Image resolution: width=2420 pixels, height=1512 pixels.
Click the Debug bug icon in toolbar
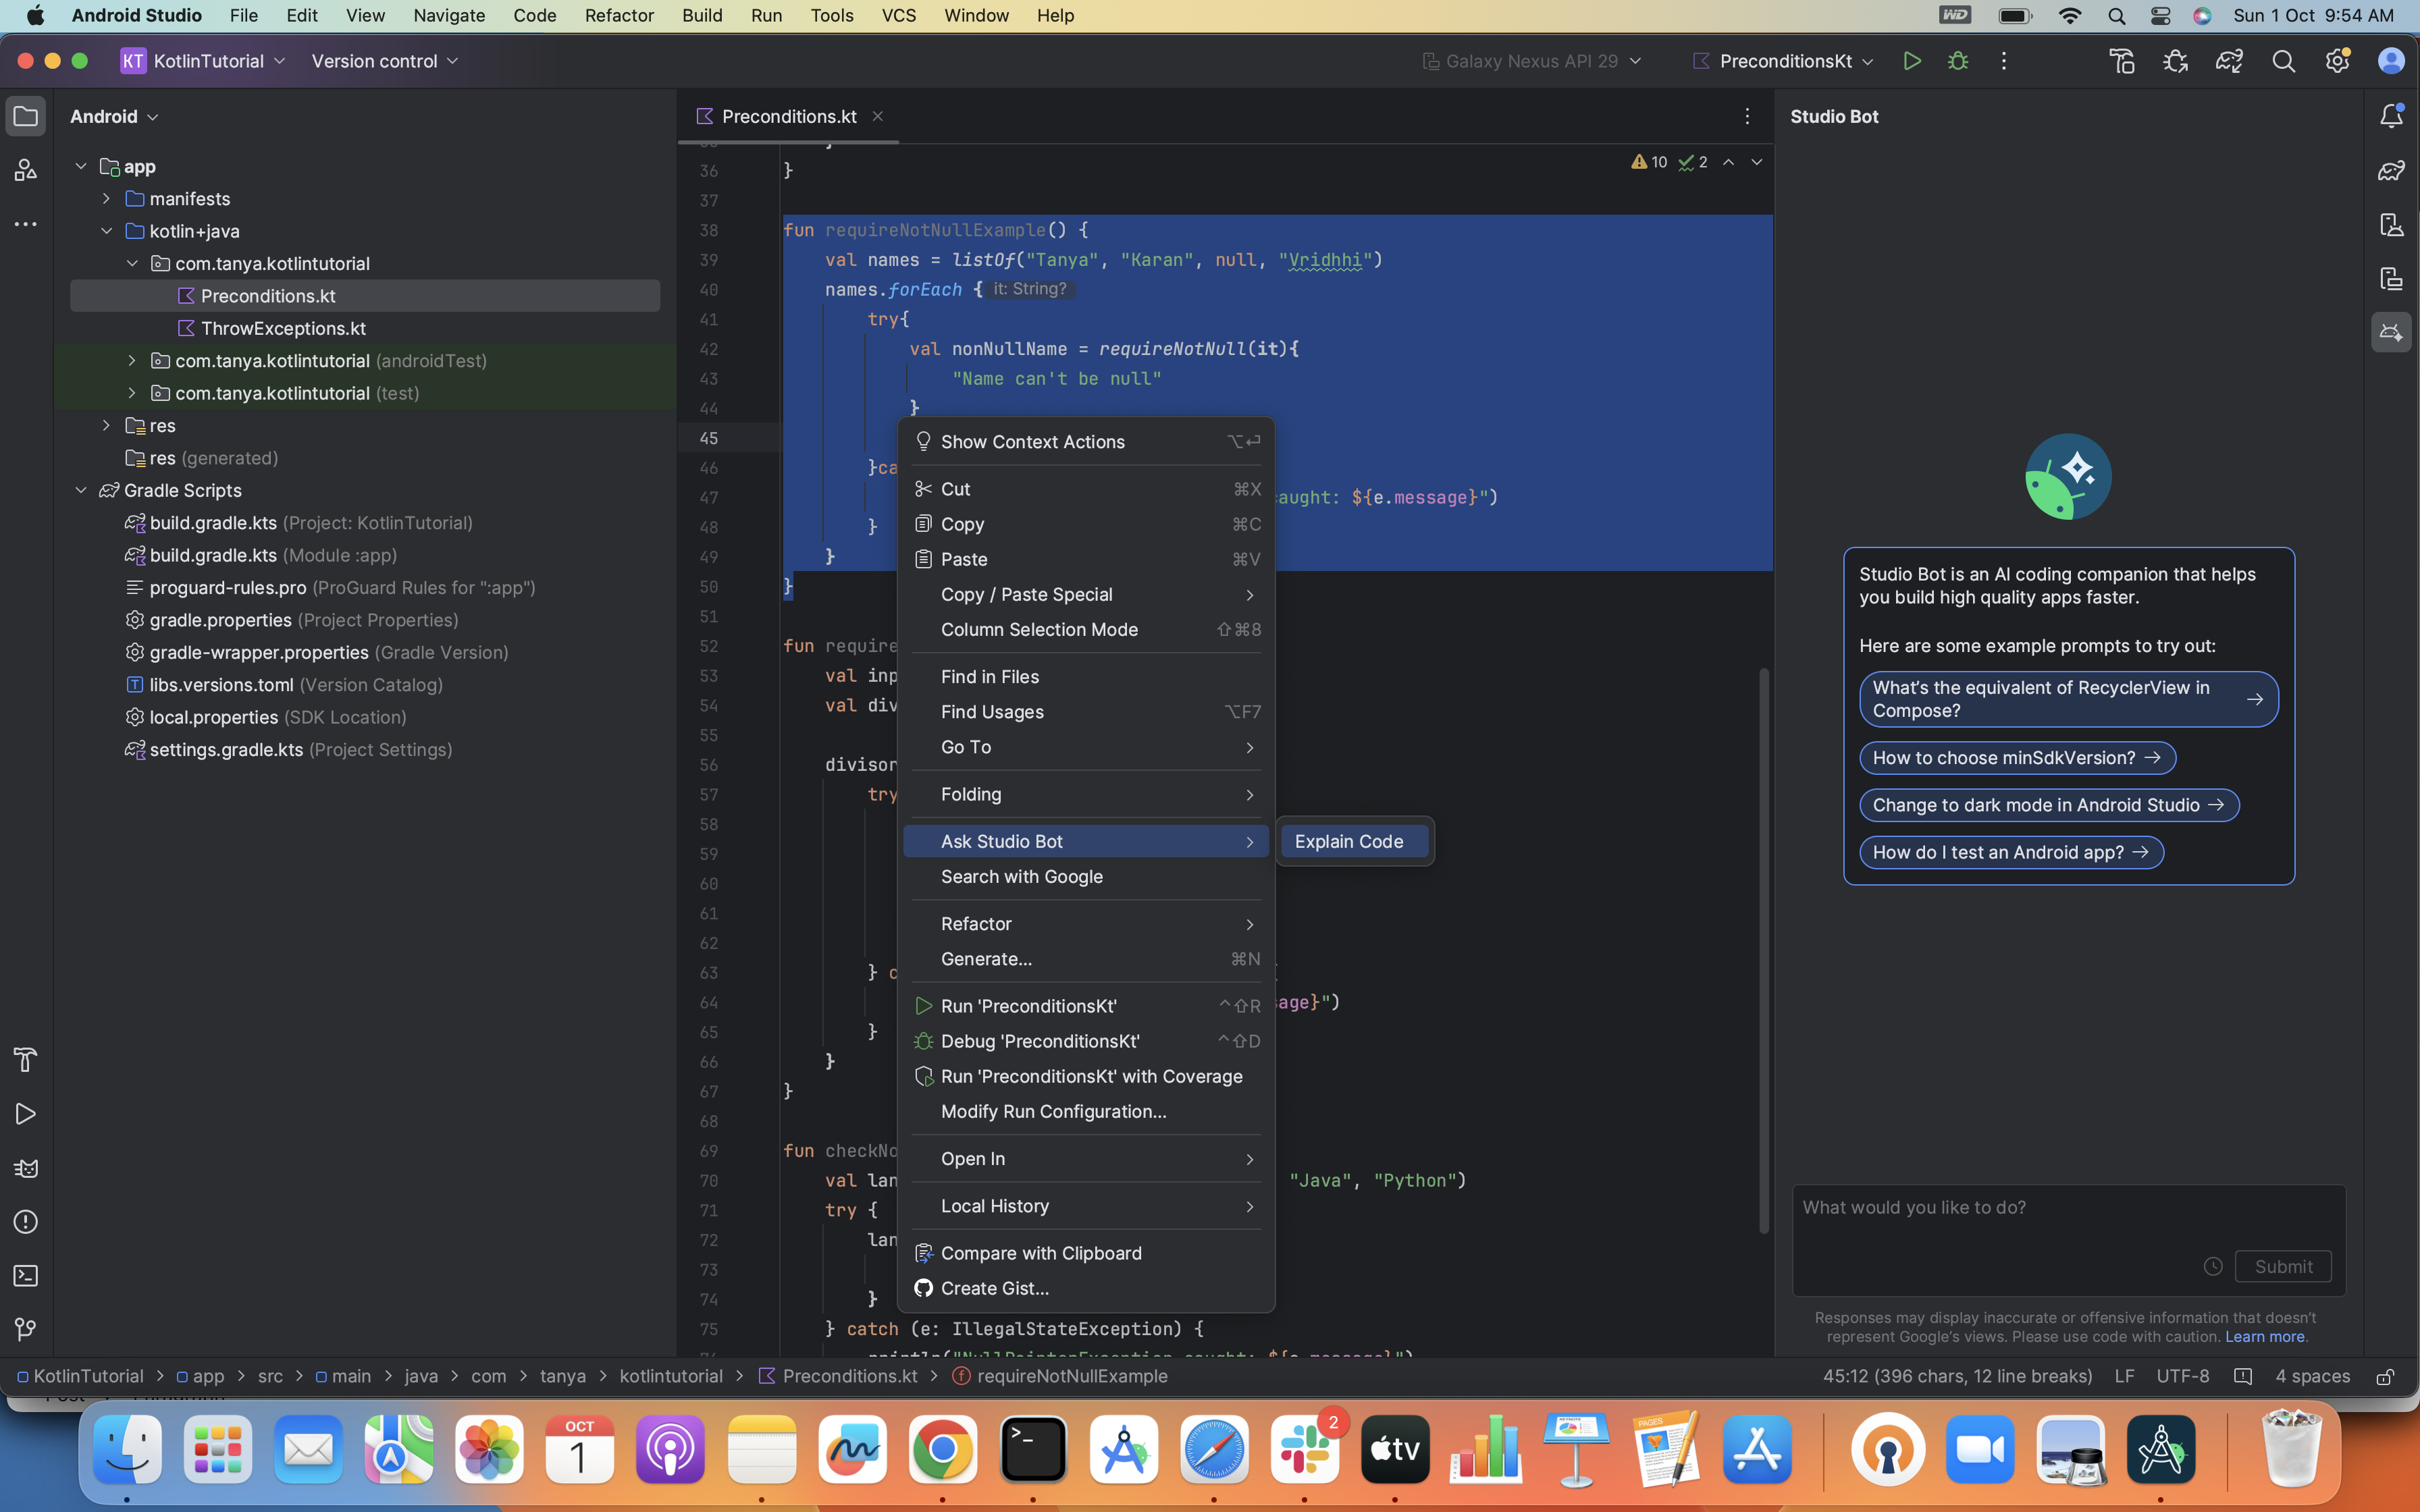coord(1958,61)
